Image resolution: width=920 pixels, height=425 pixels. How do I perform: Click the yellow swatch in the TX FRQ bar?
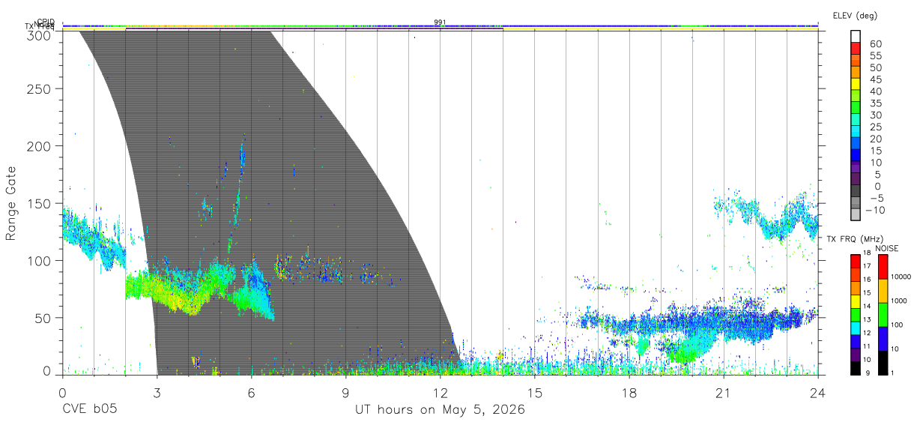855,301
